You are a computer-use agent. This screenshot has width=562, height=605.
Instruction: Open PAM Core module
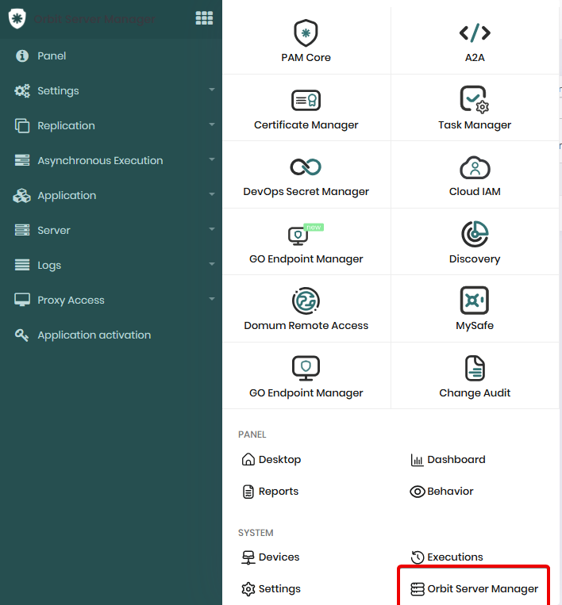(306, 41)
